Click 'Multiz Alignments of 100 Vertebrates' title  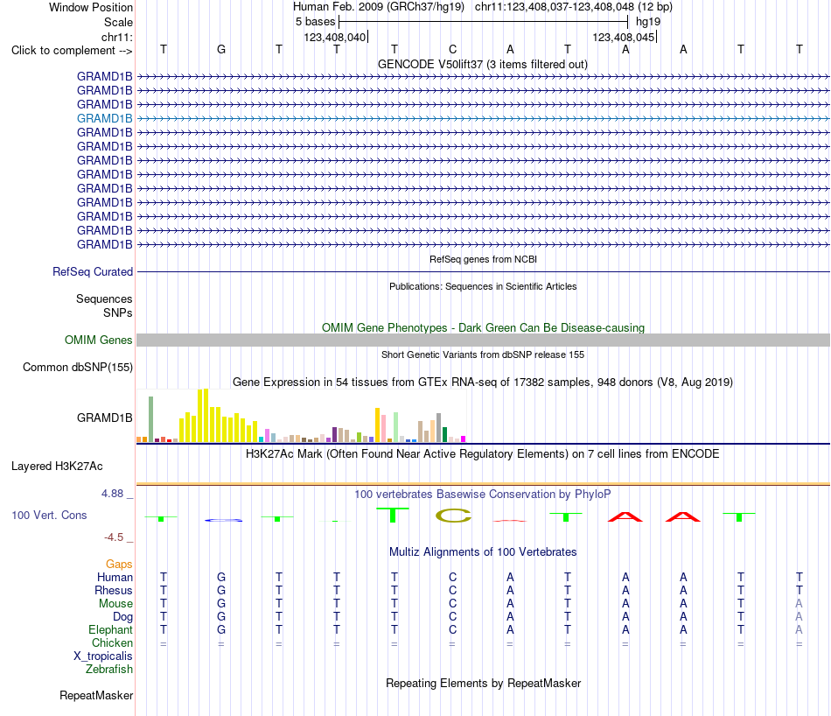[x=483, y=552]
